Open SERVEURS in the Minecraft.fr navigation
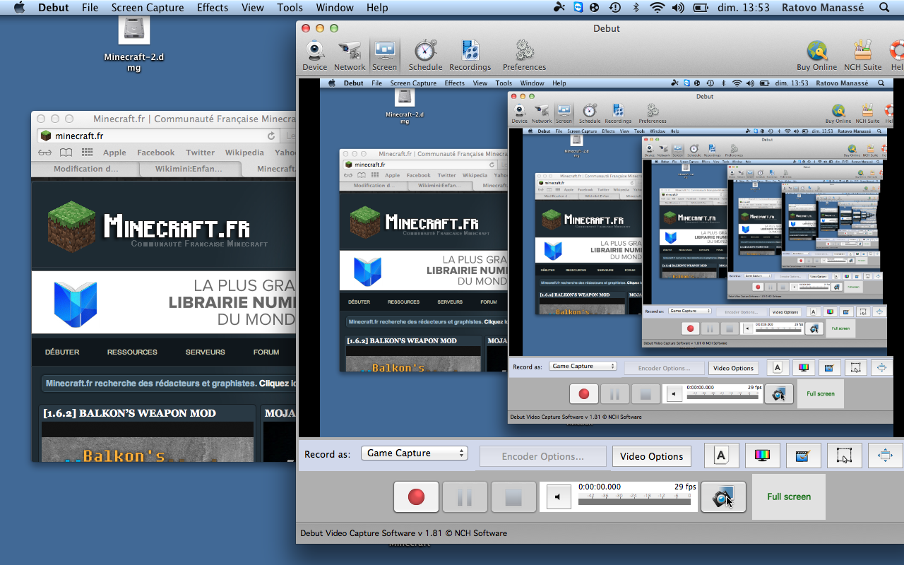This screenshot has height=565, width=904. (x=206, y=352)
